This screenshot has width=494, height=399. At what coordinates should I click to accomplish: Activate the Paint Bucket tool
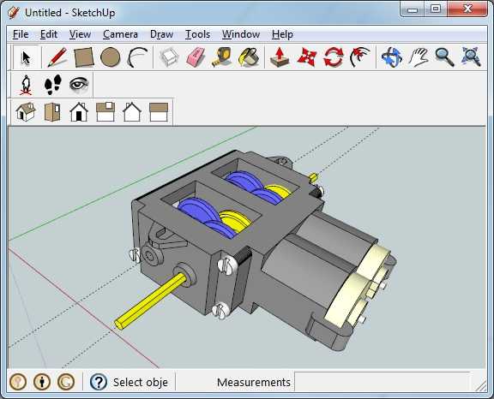pyautogui.click(x=249, y=57)
